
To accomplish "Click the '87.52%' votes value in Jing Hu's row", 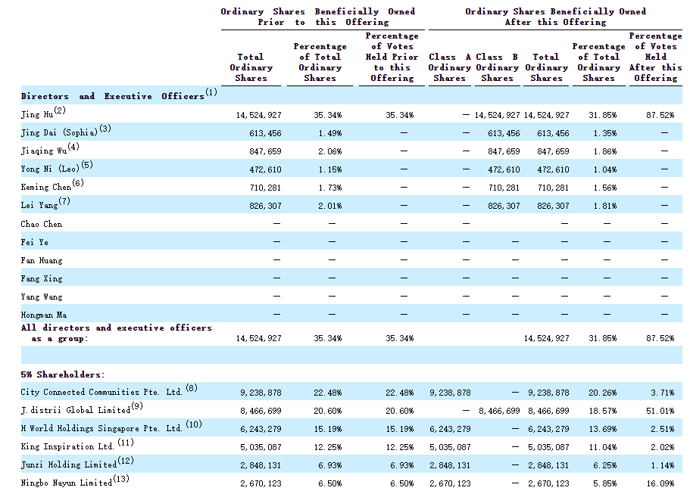I will [x=660, y=115].
